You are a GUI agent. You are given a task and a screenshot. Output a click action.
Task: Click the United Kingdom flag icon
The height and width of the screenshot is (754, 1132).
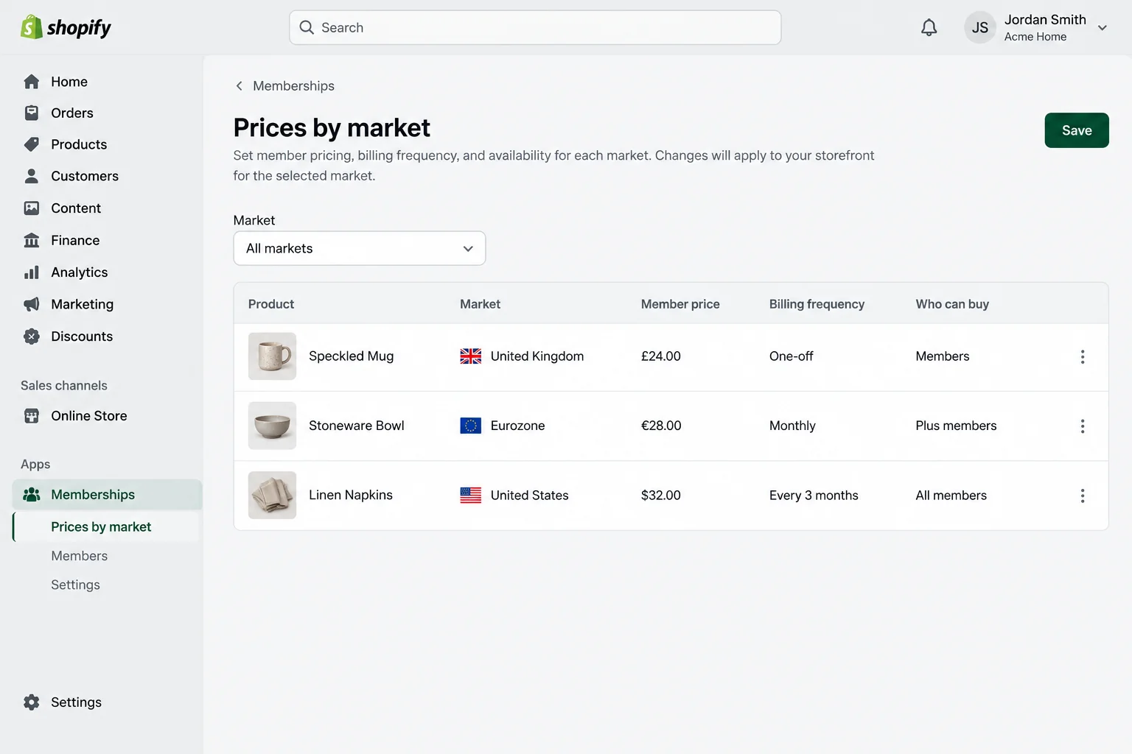(x=471, y=356)
